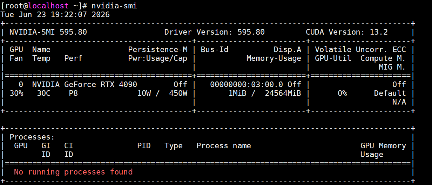Click the Bus-Id column header
Viewport: 432px width, 185px height.
coord(215,50)
